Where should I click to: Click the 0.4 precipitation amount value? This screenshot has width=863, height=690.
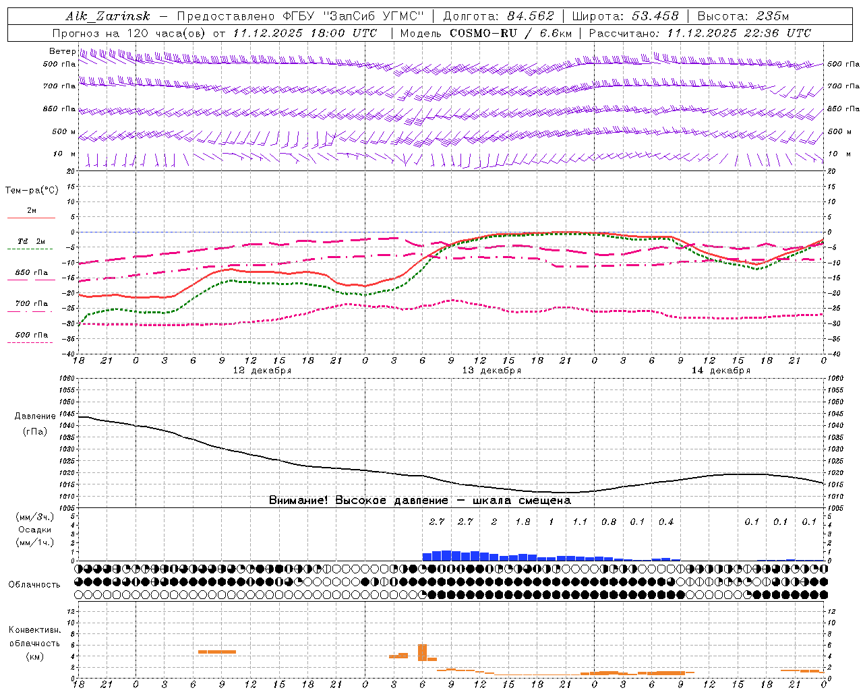coord(665,522)
